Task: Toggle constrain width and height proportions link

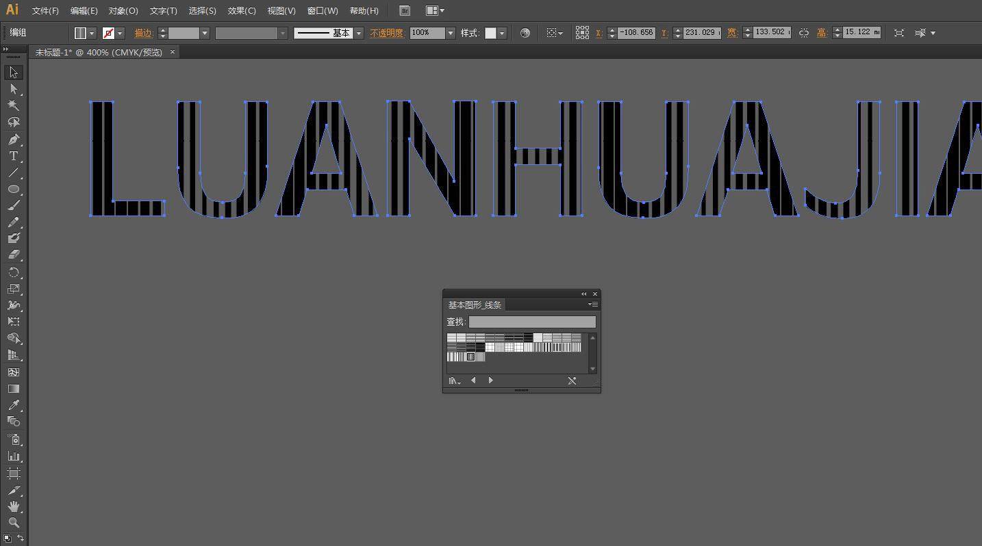Action: (804, 33)
